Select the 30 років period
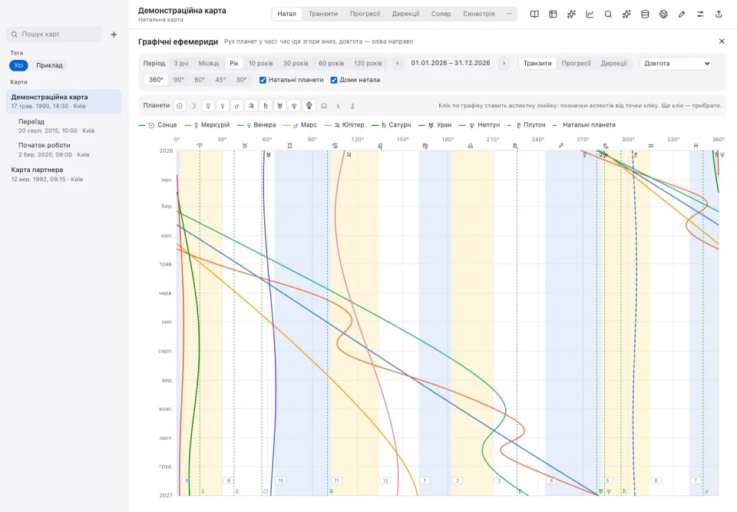This screenshot has width=737, height=512. [296, 64]
